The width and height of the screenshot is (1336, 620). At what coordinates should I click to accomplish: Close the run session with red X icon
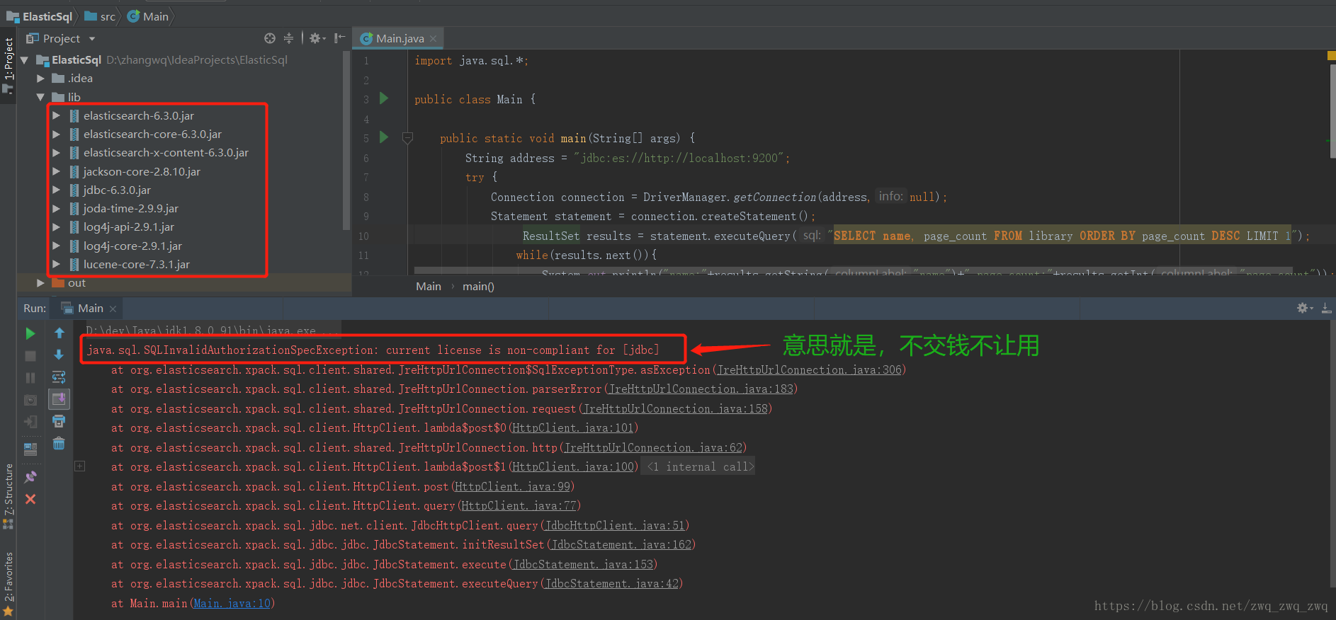click(30, 499)
